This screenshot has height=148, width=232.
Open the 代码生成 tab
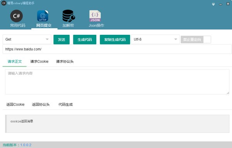[66, 105]
